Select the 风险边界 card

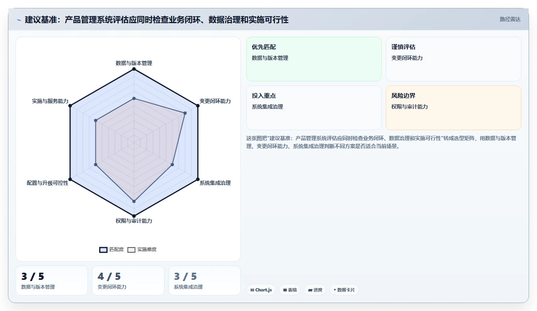pyautogui.click(x=454, y=108)
